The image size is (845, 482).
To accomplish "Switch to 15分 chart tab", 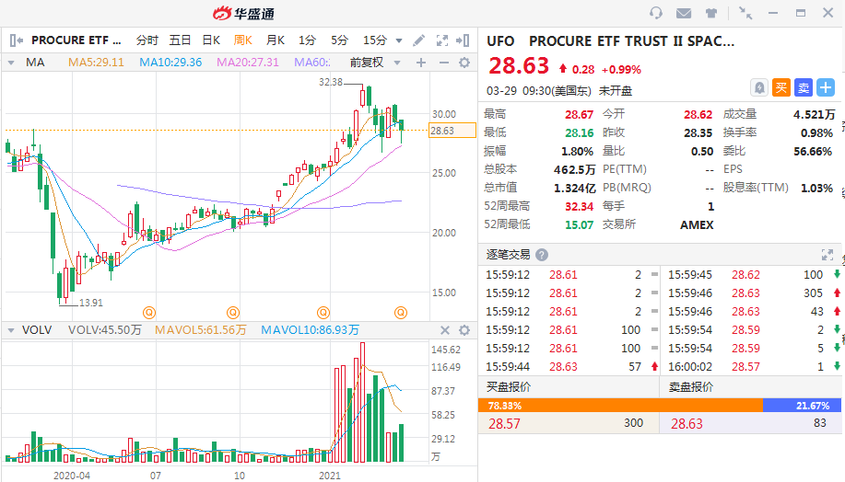I will click(x=375, y=40).
